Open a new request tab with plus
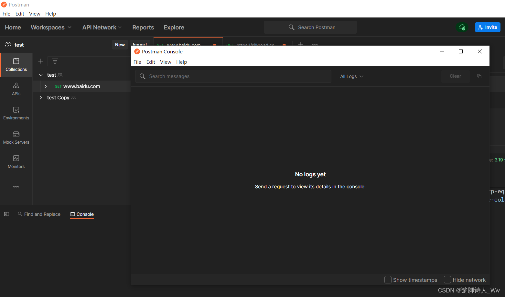The image size is (505, 297). pyautogui.click(x=301, y=44)
